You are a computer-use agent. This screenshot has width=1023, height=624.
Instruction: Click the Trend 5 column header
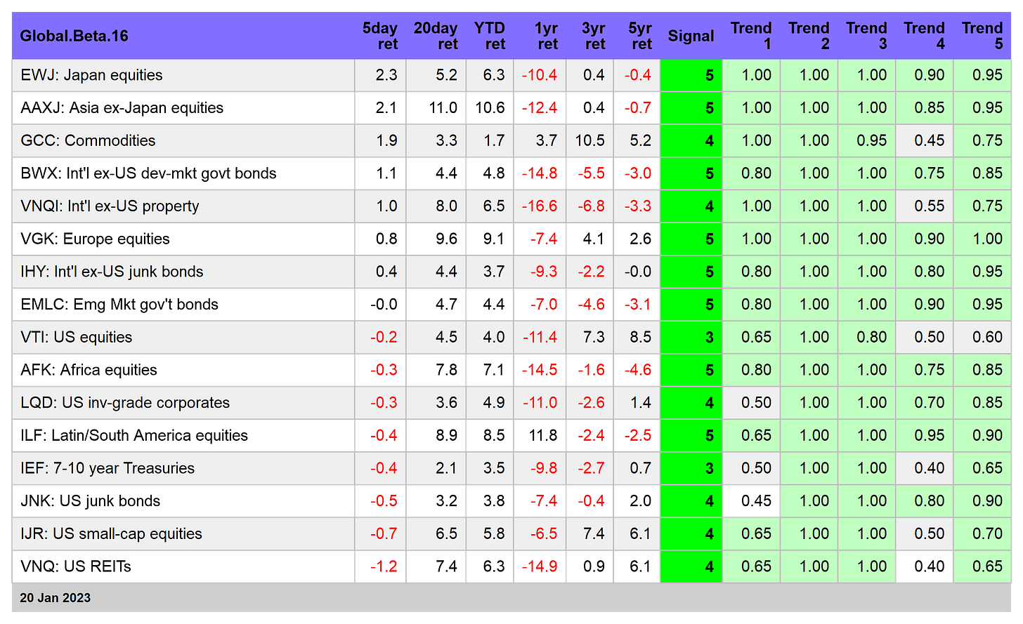click(x=982, y=36)
